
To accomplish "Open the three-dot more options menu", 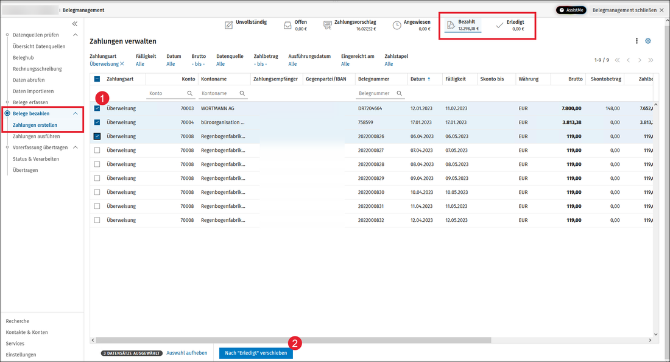I will (x=636, y=41).
